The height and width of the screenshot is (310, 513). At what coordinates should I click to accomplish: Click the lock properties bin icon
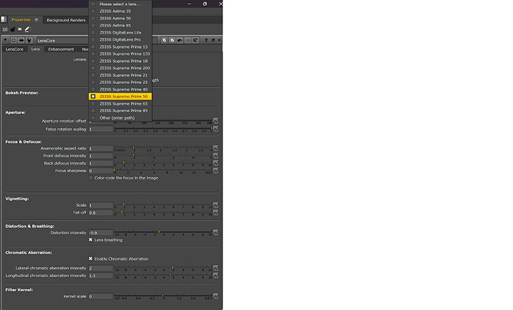click(x=13, y=29)
